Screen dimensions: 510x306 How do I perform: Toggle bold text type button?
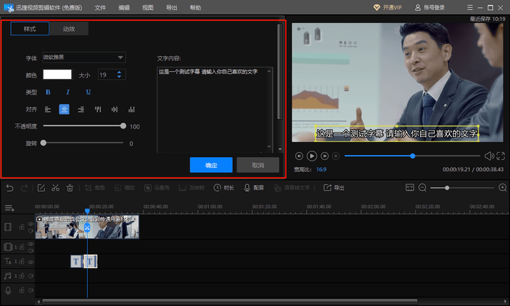(x=48, y=92)
